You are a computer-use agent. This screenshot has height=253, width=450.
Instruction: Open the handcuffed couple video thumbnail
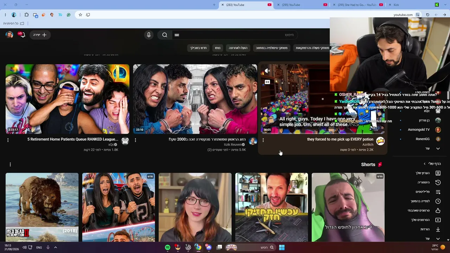coord(195,99)
